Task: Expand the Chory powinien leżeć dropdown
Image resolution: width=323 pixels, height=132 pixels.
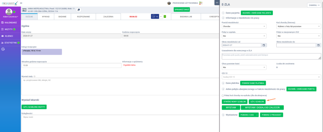Action: 244,67
